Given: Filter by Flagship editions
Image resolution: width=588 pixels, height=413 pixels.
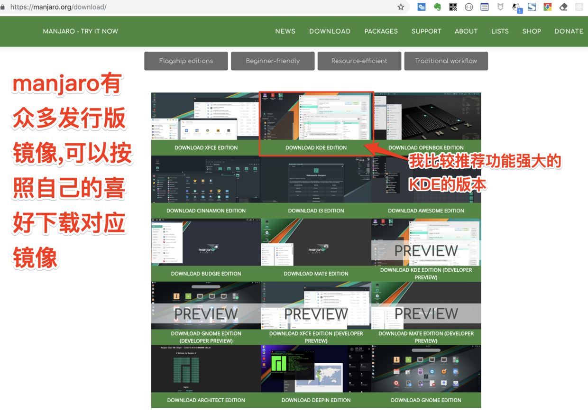Looking at the screenshot, I should pos(186,61).
